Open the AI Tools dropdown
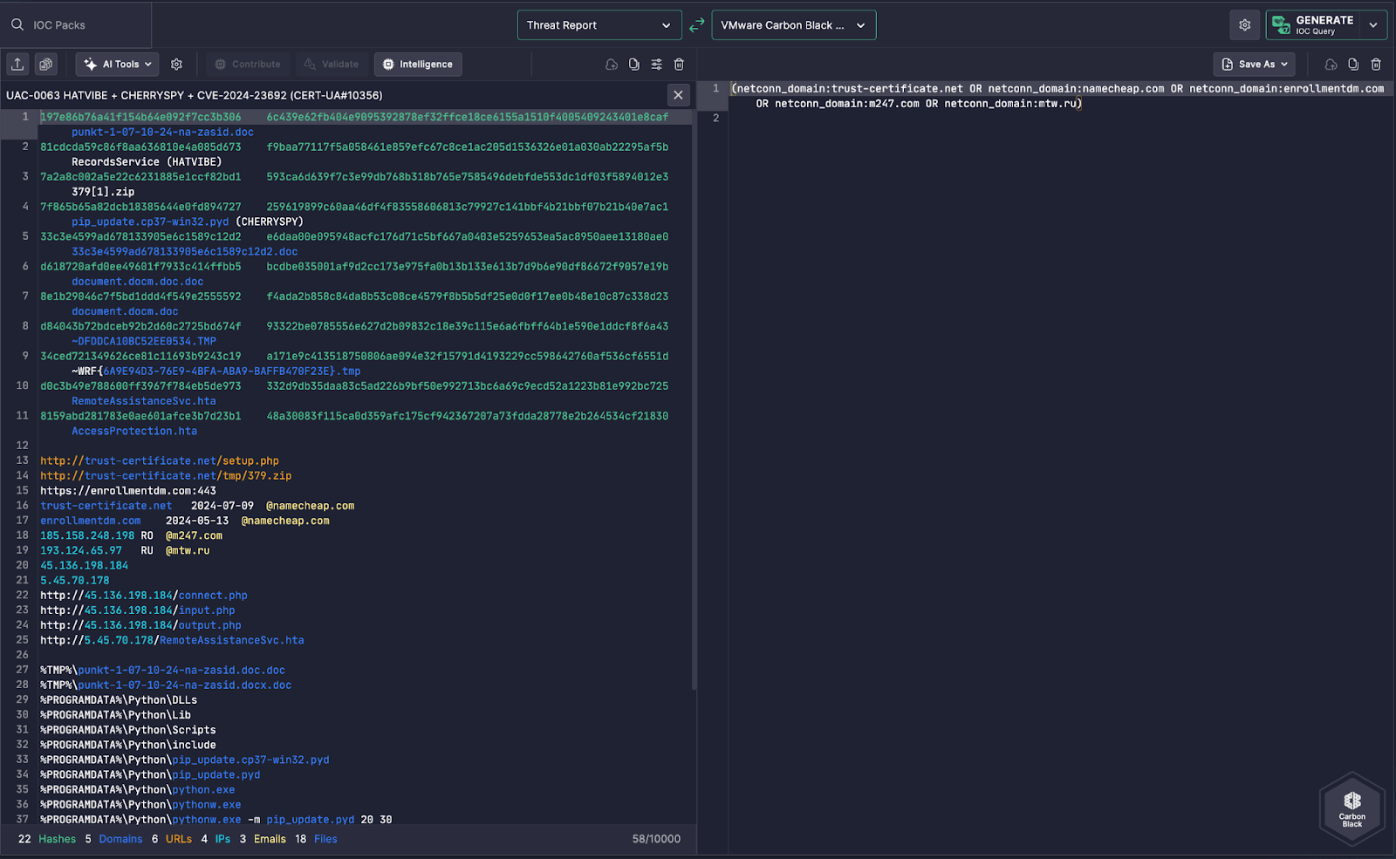Screen dimensions: 1396x859 coord(118,64)
